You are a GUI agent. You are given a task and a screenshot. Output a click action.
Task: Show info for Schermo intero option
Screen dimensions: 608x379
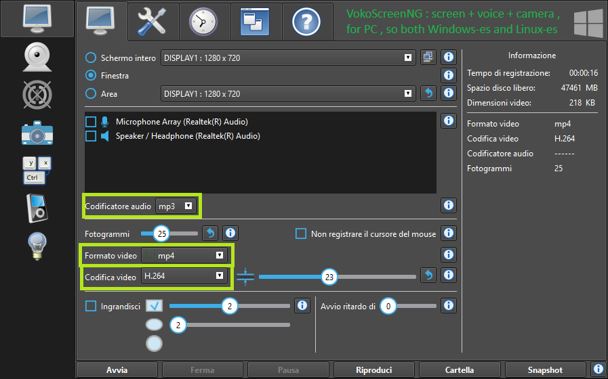(x=449, y=58)
